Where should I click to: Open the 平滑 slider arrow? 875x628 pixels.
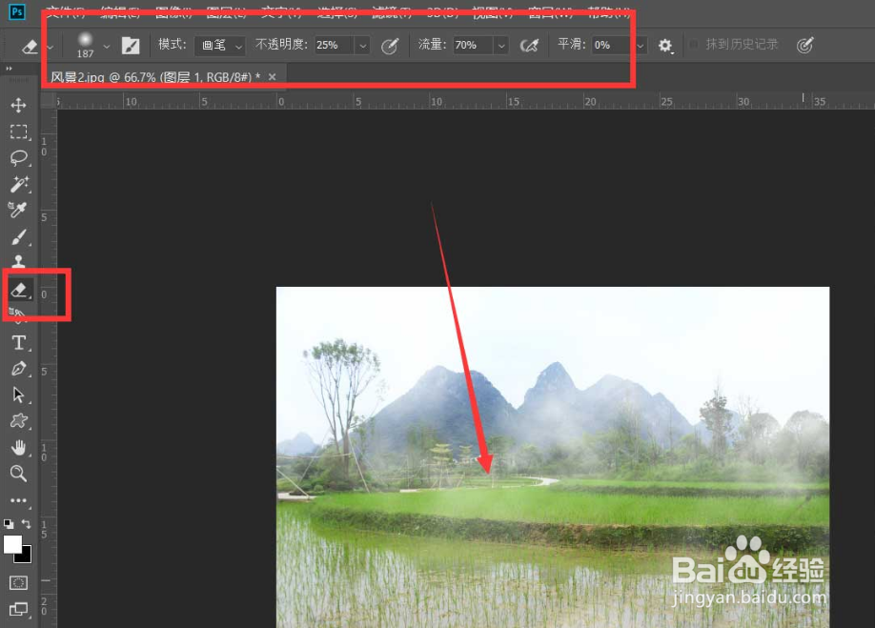[x=641, y=46]
